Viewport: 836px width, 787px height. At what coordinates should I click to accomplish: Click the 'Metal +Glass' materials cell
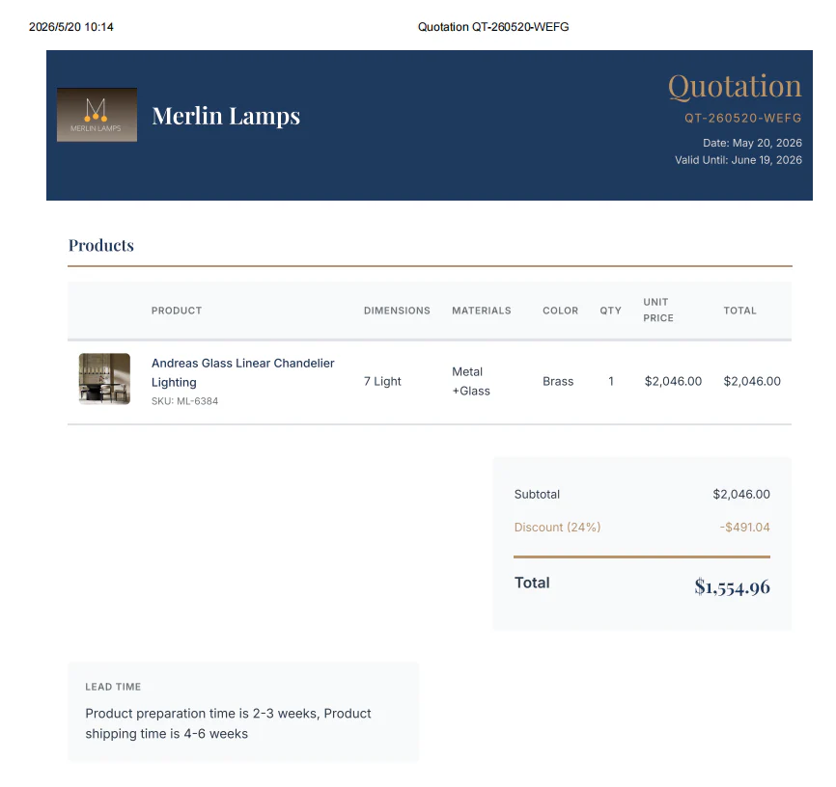(x=471, y=382)
